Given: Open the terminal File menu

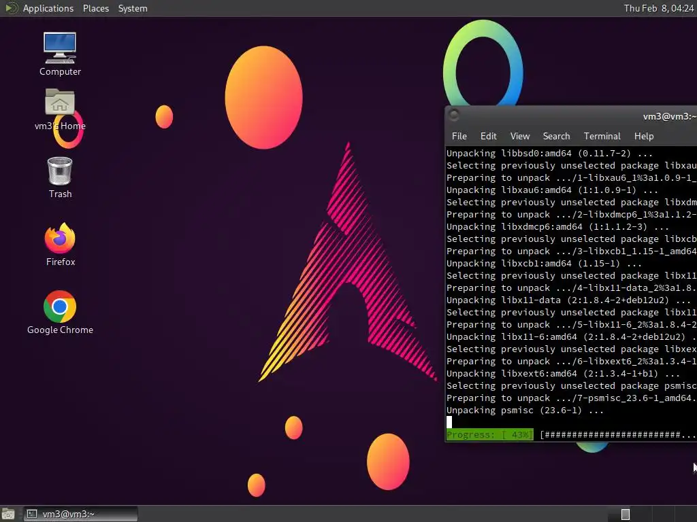Looking at the screenshot, I should click(x=459, y=136).
